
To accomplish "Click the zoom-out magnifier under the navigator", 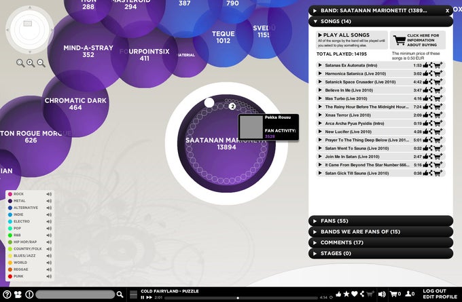I will tap(41, 62).
